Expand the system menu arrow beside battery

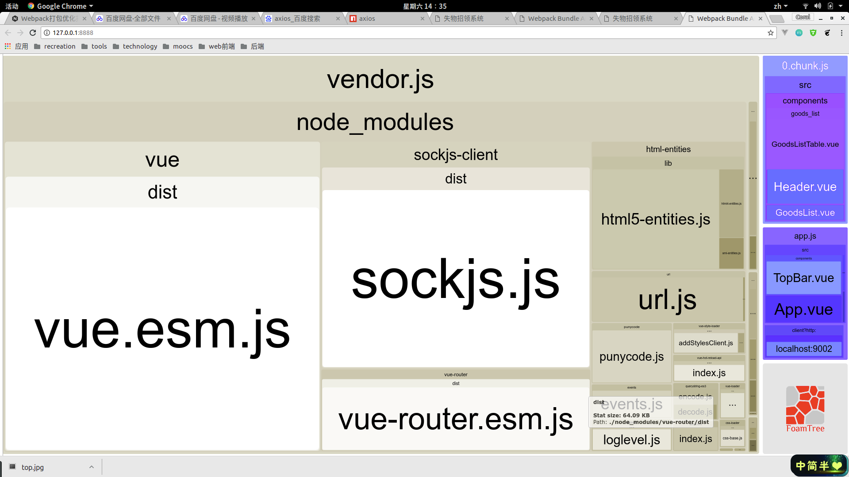coord(841,6)
